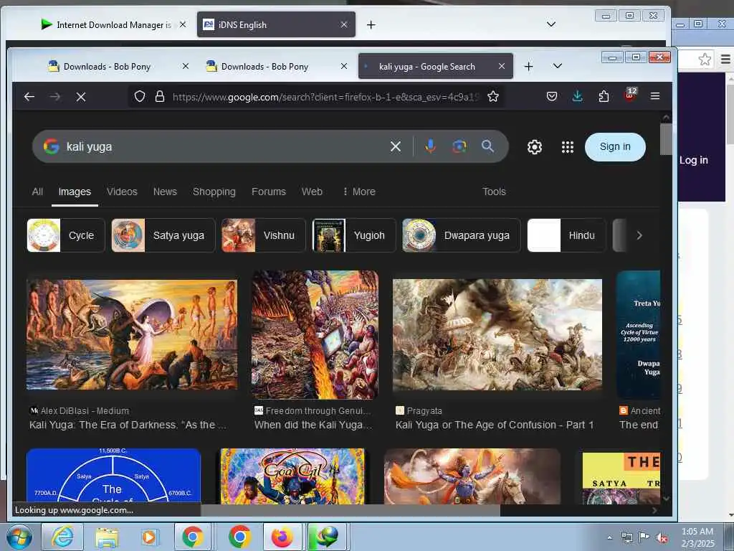Open Internet Explorer from the taskbar
Screen dimensions: 734x551
click(62, 537)
